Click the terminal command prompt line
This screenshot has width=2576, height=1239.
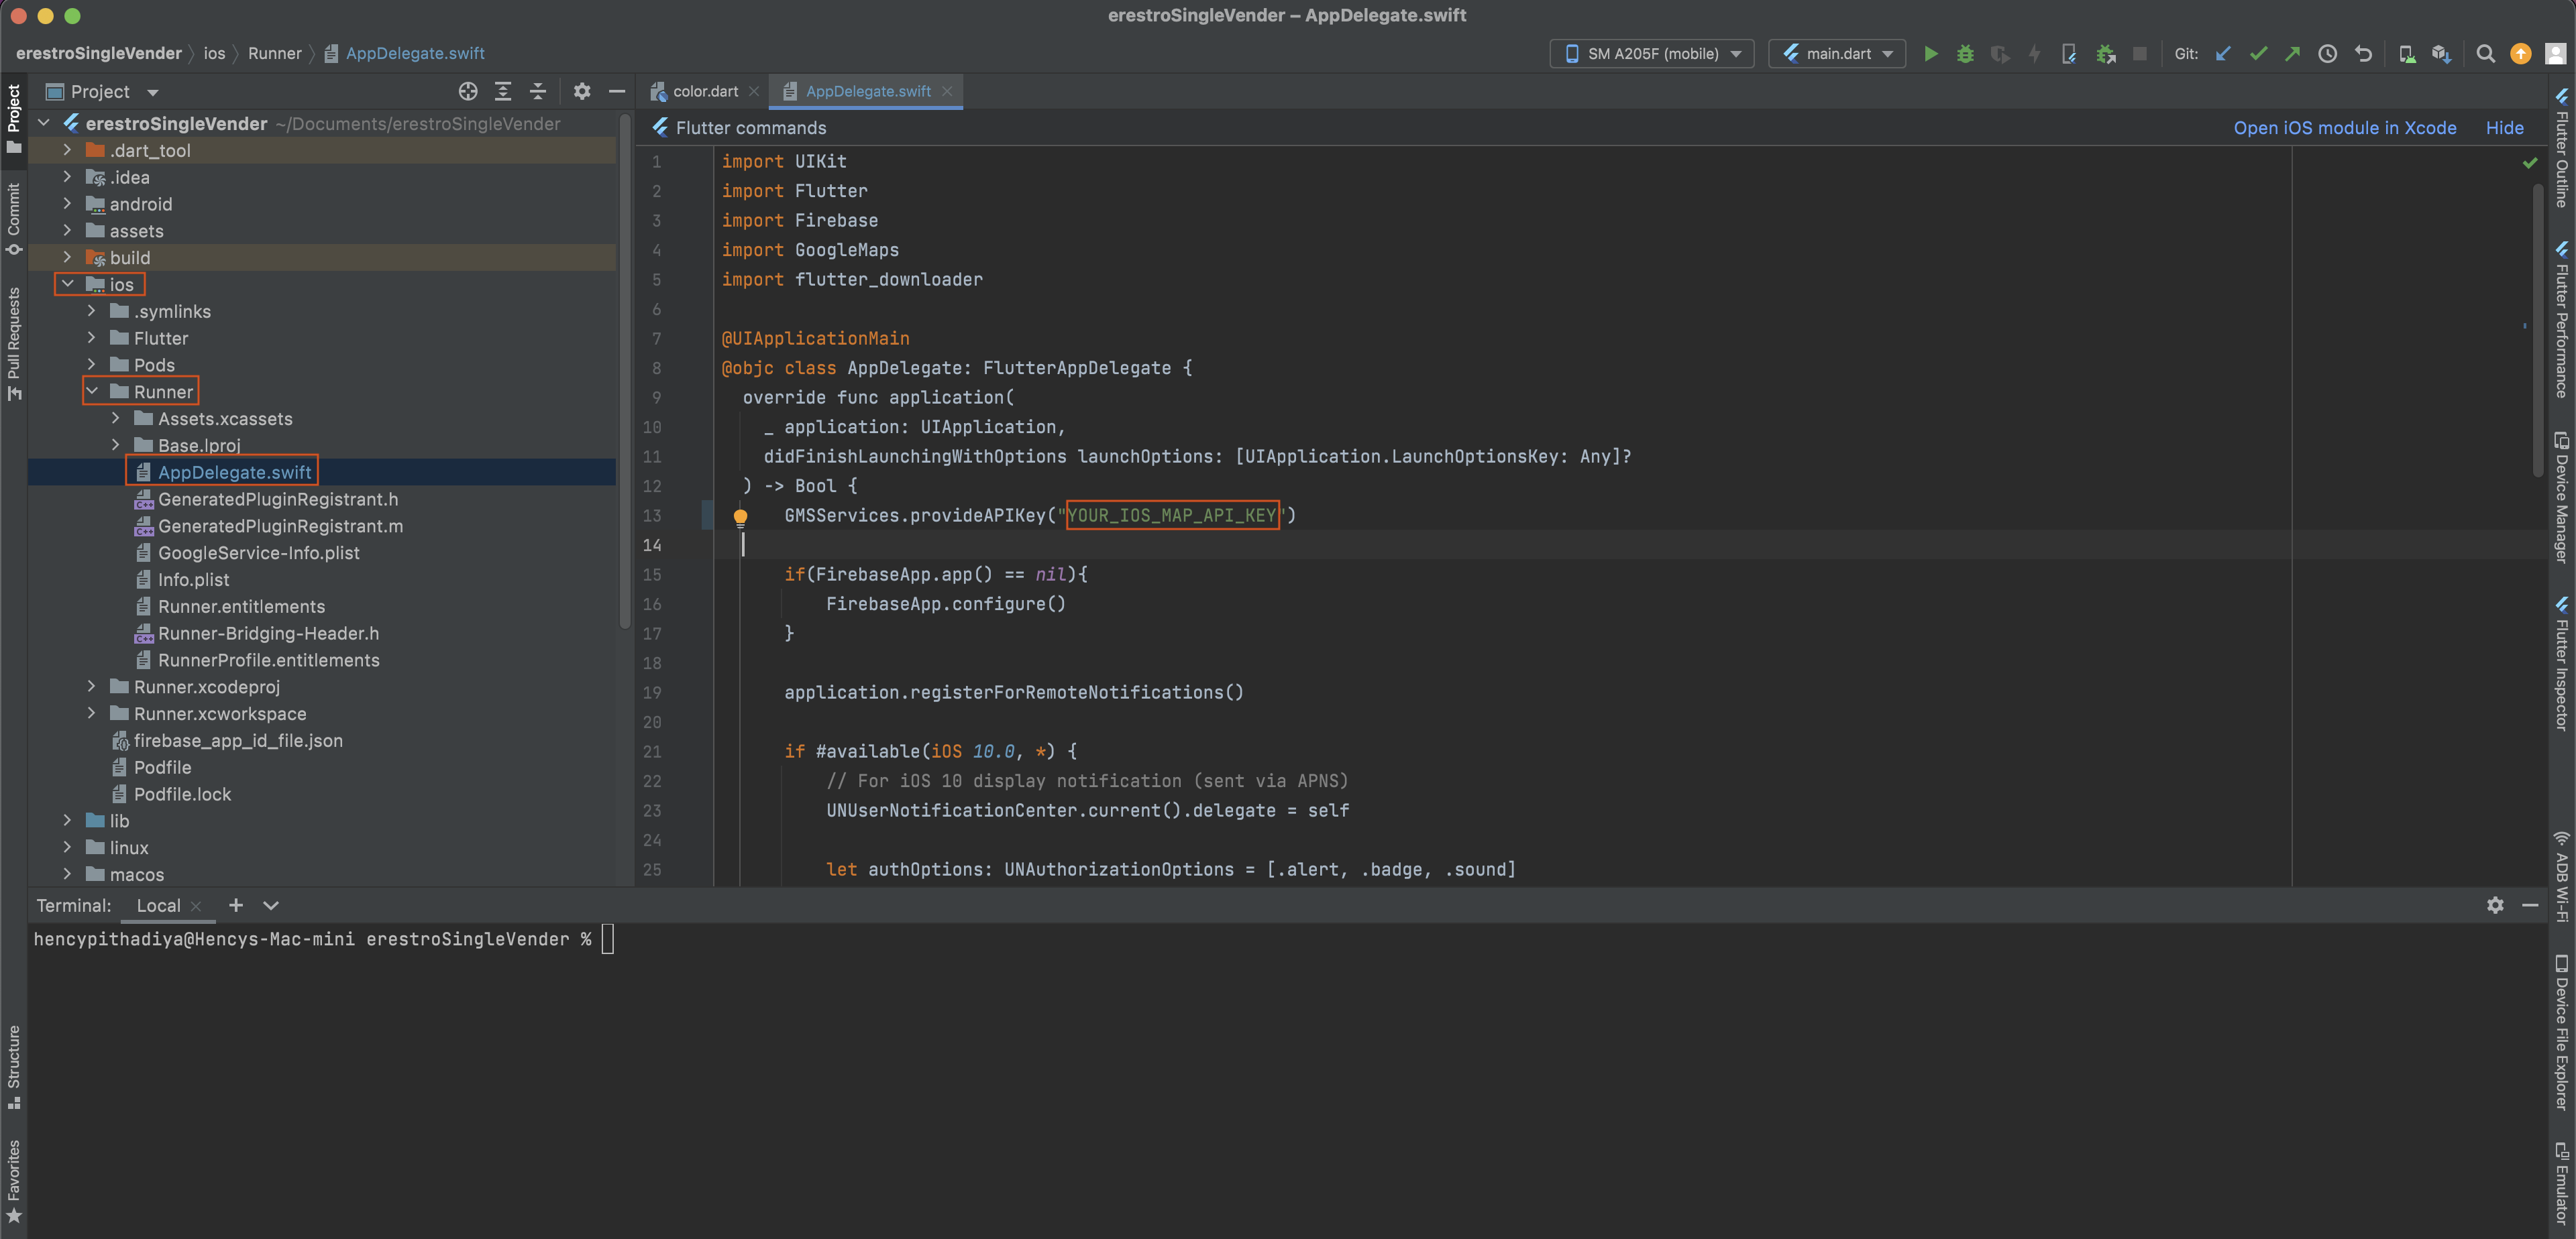tap(322, 939)
